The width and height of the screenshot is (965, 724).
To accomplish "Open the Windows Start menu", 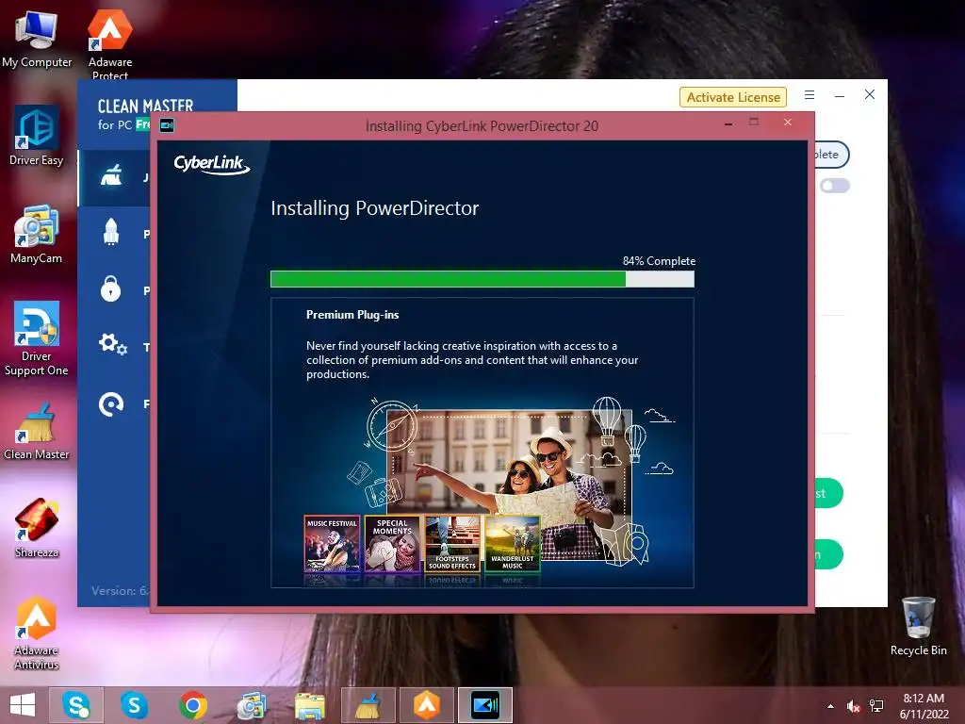I will point(23,705).
